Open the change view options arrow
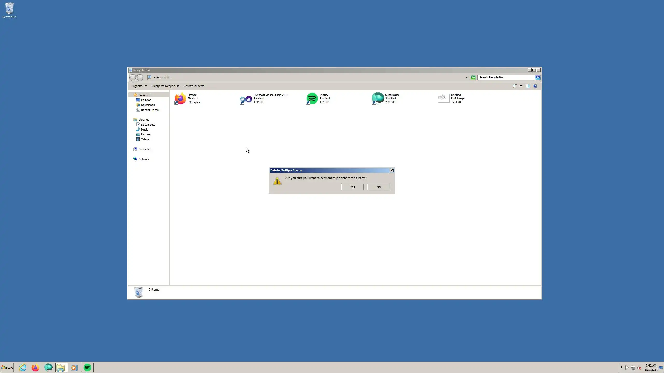Viewport: 664px width, 373px height. click(x=521, y=86)
